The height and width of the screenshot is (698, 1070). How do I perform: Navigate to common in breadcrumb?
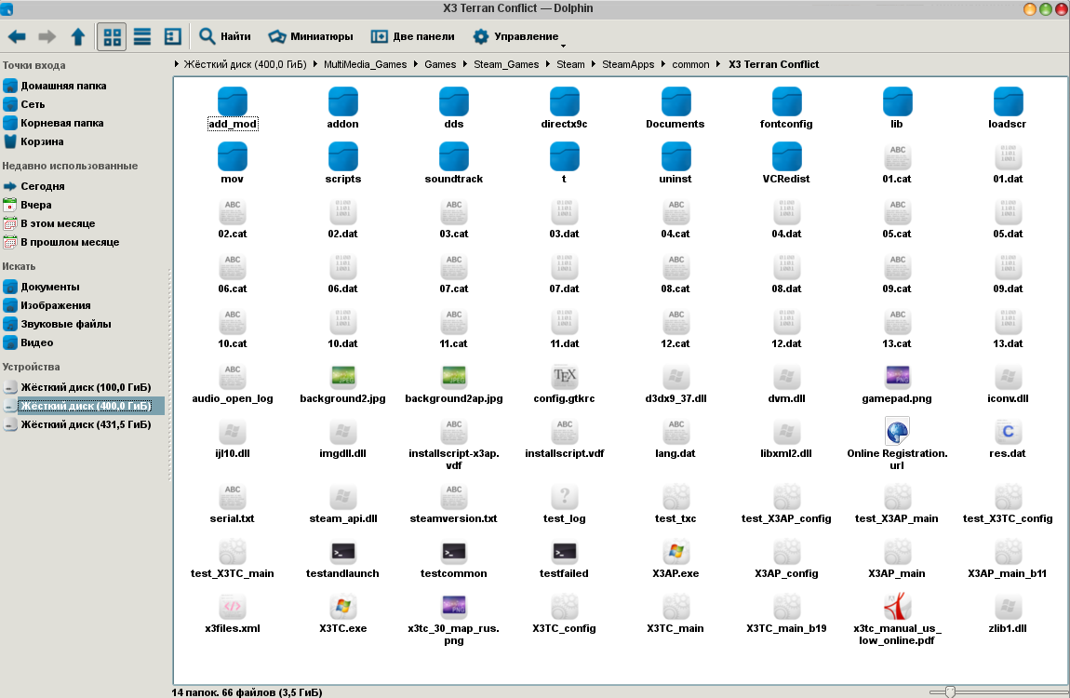tap(690, 64)
